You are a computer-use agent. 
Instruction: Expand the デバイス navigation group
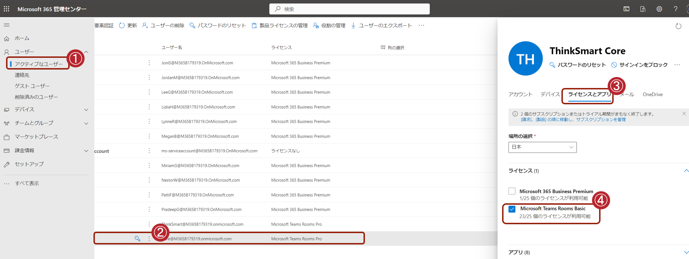(x=86, y=110)
